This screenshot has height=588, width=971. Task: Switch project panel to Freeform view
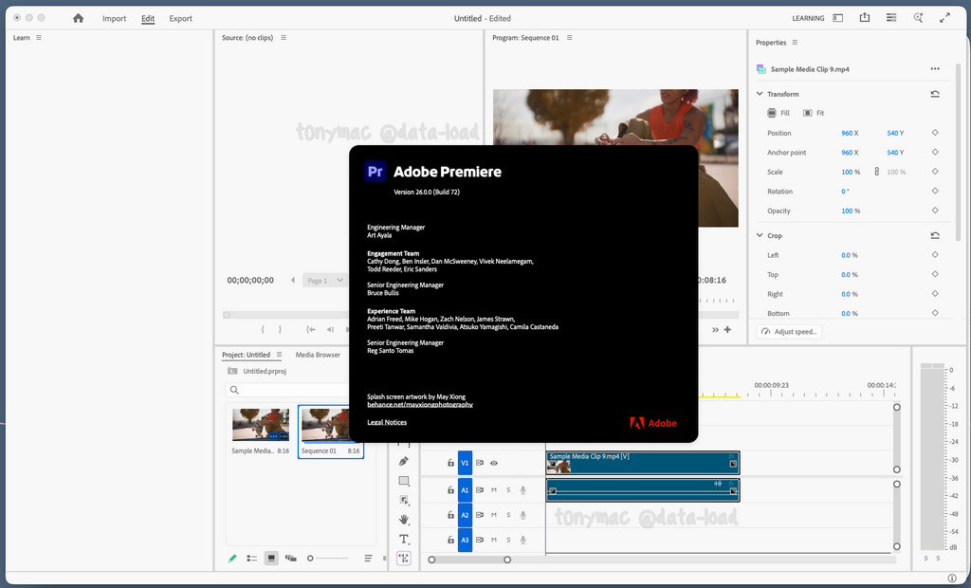[x=290, y=559]
